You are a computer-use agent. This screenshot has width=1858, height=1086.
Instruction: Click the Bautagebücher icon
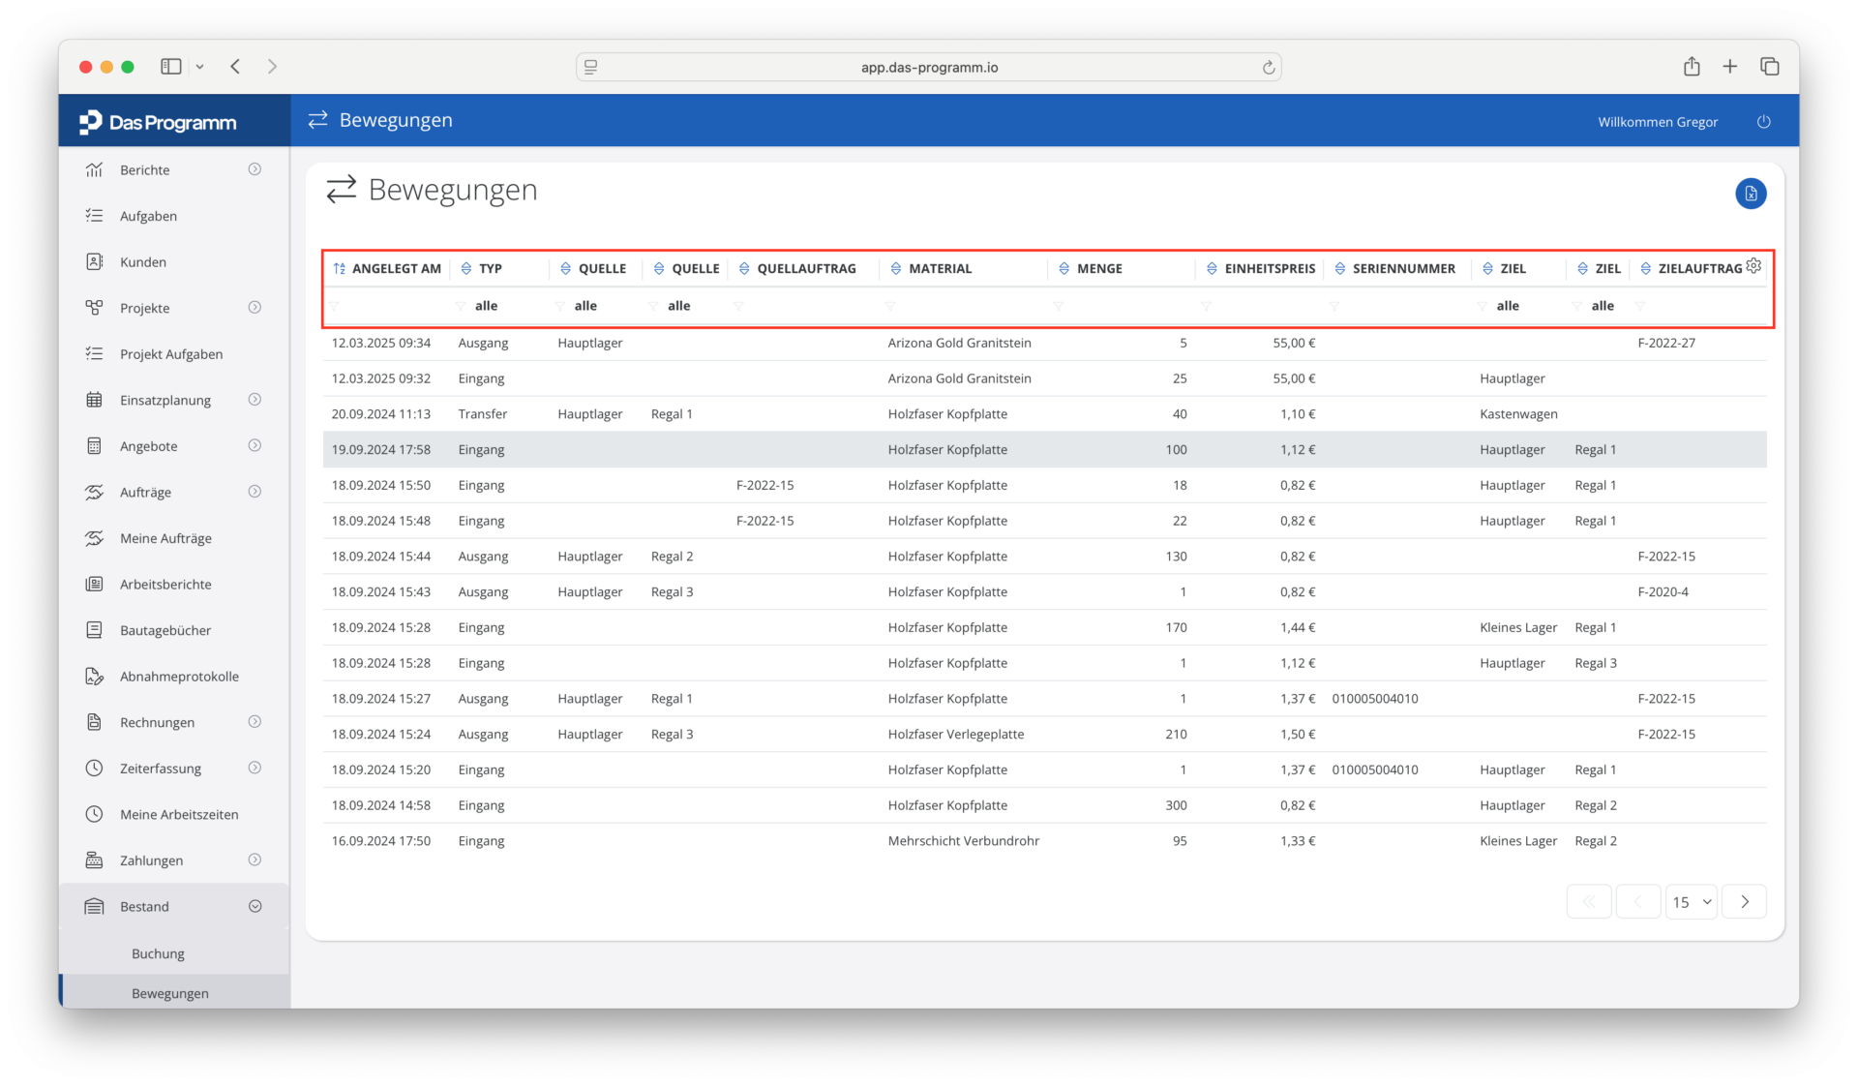click(x=94, y=630)
